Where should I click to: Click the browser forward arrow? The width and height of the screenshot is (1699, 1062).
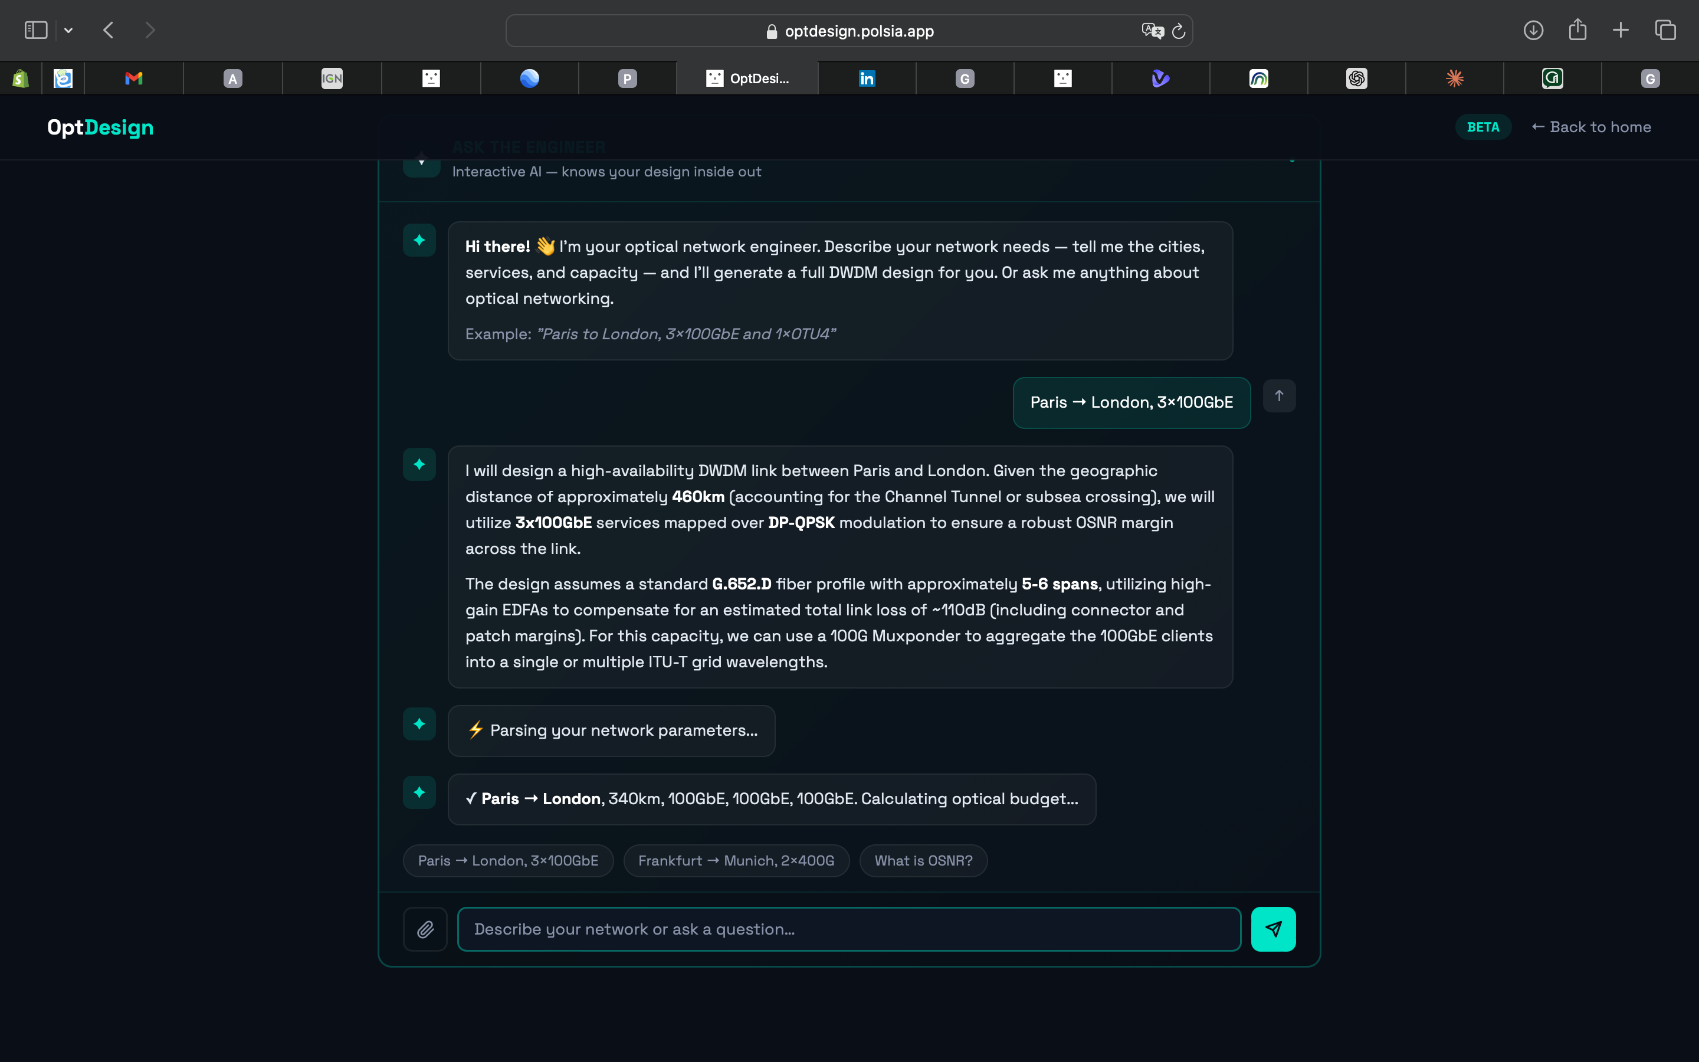pos(149,30)
